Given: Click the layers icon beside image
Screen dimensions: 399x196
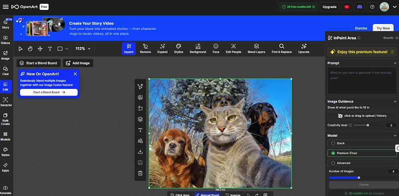Looking at the screenshot, I should [140, 119].
